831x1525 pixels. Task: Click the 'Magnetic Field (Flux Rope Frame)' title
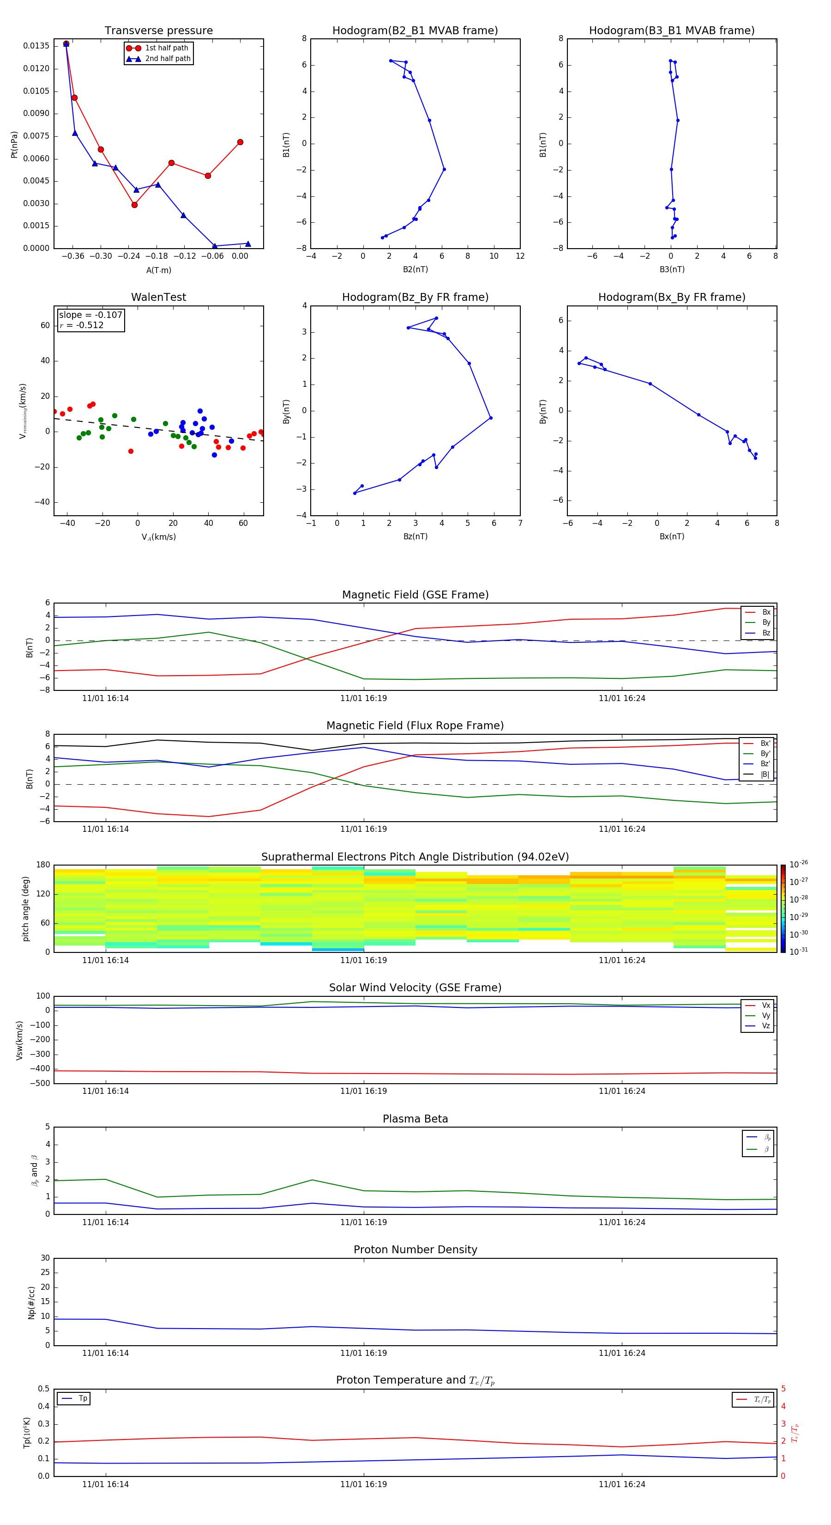point(415,726)
